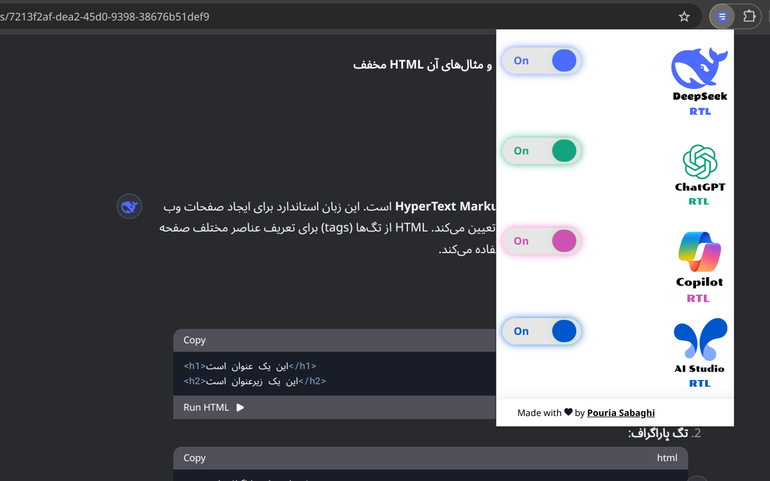The width and height of the screenshot is (770, 481).
Task: Toggle the Copilot RTL switch
Action: tap(541, 241)
